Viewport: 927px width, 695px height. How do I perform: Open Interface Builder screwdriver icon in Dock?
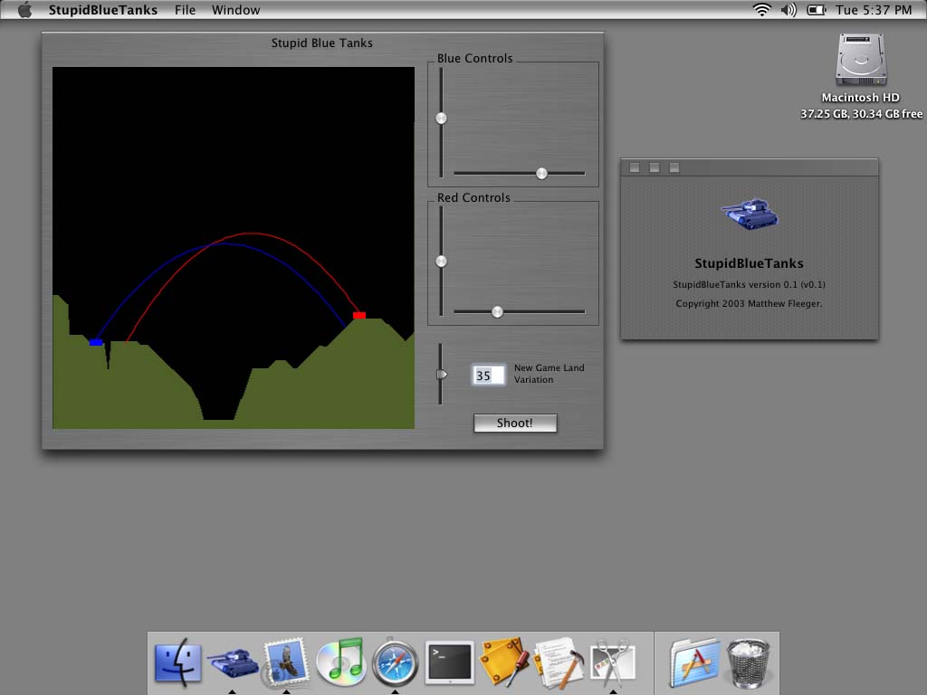click(x=503, y=662)
